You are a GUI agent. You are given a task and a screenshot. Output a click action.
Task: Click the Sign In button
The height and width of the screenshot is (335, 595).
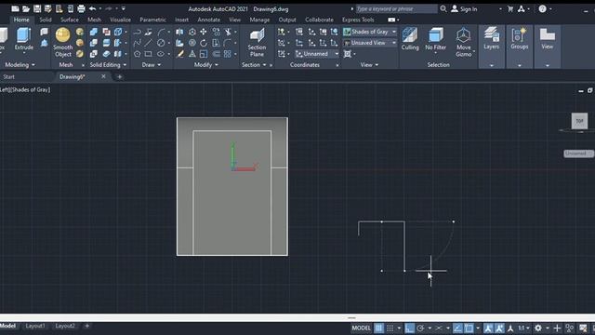point(464,8)
